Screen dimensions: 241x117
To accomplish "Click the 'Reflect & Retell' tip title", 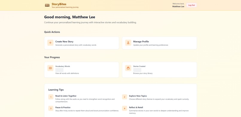I will [136, 107].
